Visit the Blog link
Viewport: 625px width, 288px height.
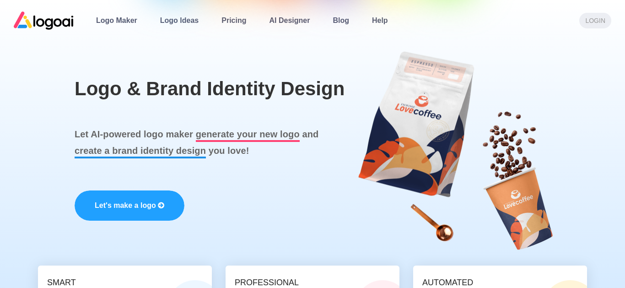341,21
